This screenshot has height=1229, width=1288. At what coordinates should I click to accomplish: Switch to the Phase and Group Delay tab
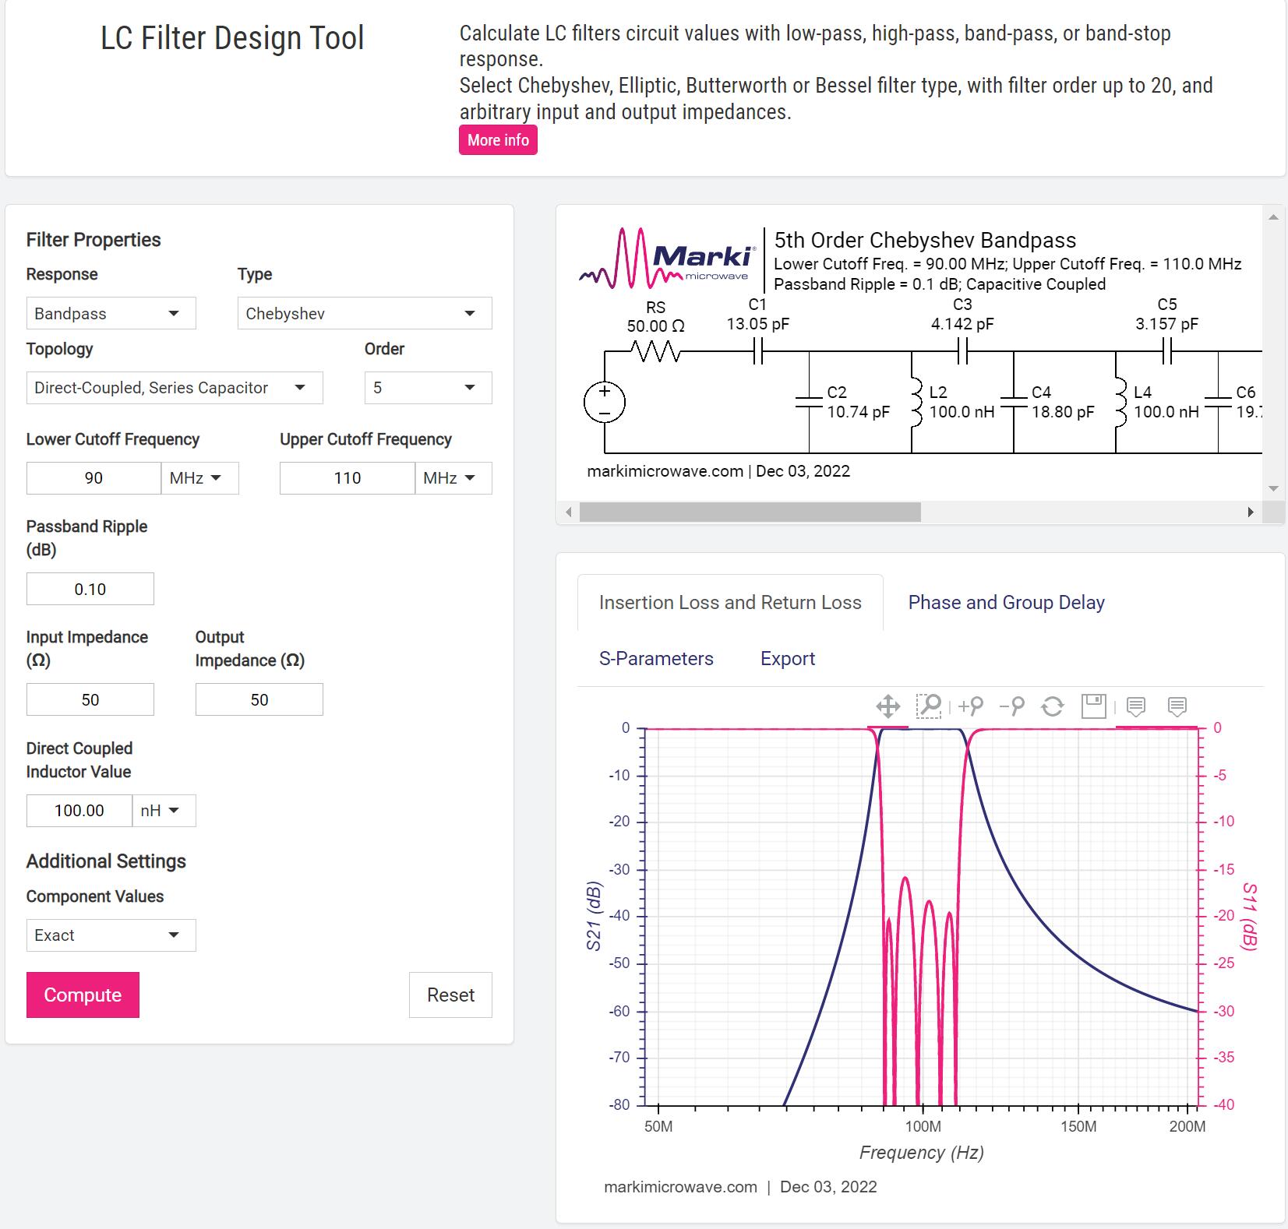(1006, 602)
